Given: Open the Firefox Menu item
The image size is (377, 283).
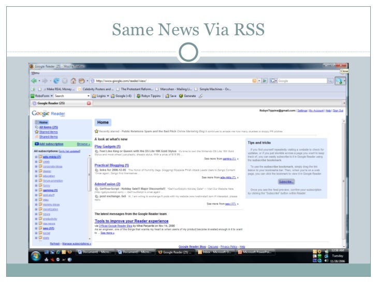Looking at the screenshot, I should pos(35,73).
